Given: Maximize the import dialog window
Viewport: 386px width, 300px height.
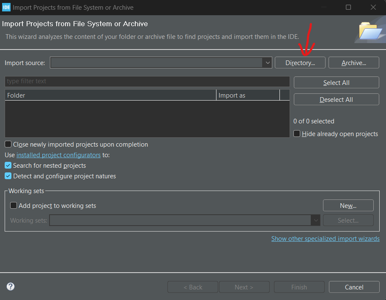Looking at the screenshot, I should coord(348,7).
